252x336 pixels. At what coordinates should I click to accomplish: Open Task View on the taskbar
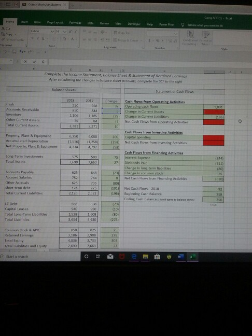97,257
